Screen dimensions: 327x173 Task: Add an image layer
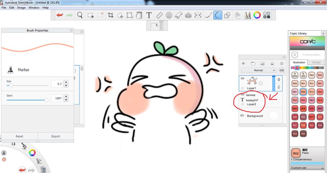[x=262, y=63]
